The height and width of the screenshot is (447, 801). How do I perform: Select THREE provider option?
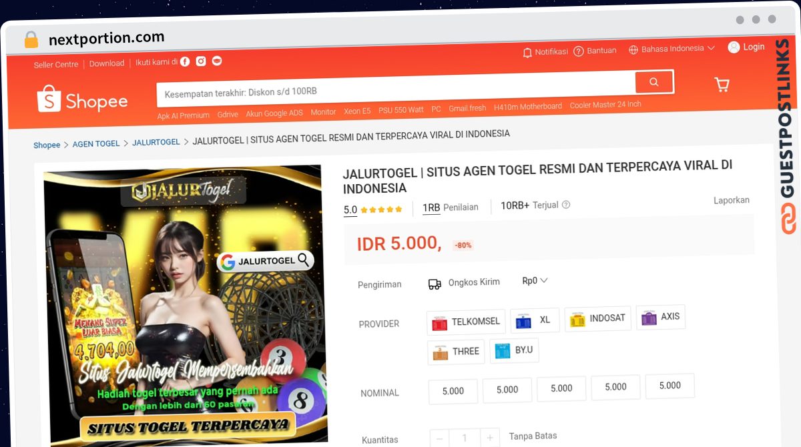(x=456, y=352)
